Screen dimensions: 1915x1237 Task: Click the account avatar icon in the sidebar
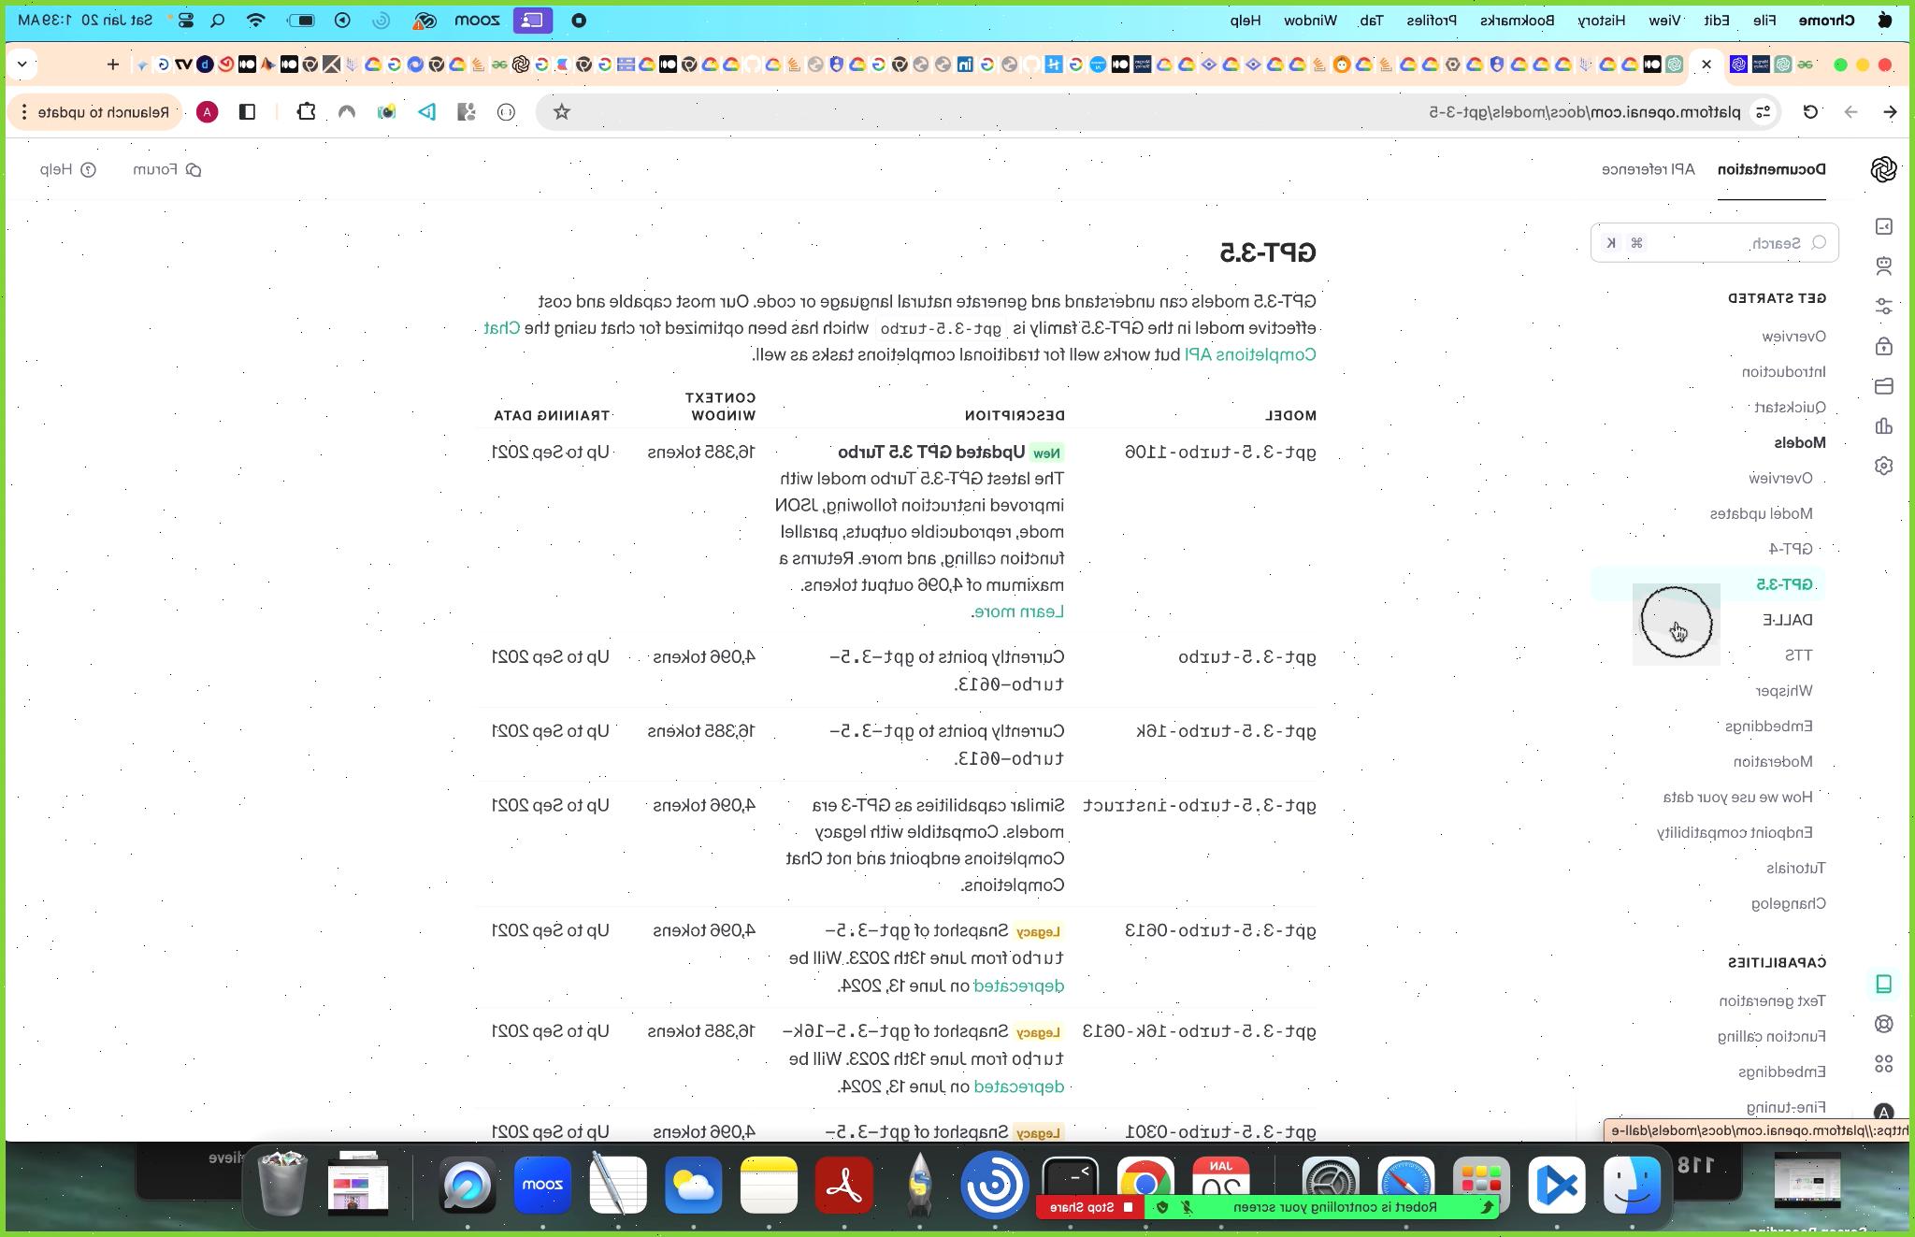(1883, 1113)
